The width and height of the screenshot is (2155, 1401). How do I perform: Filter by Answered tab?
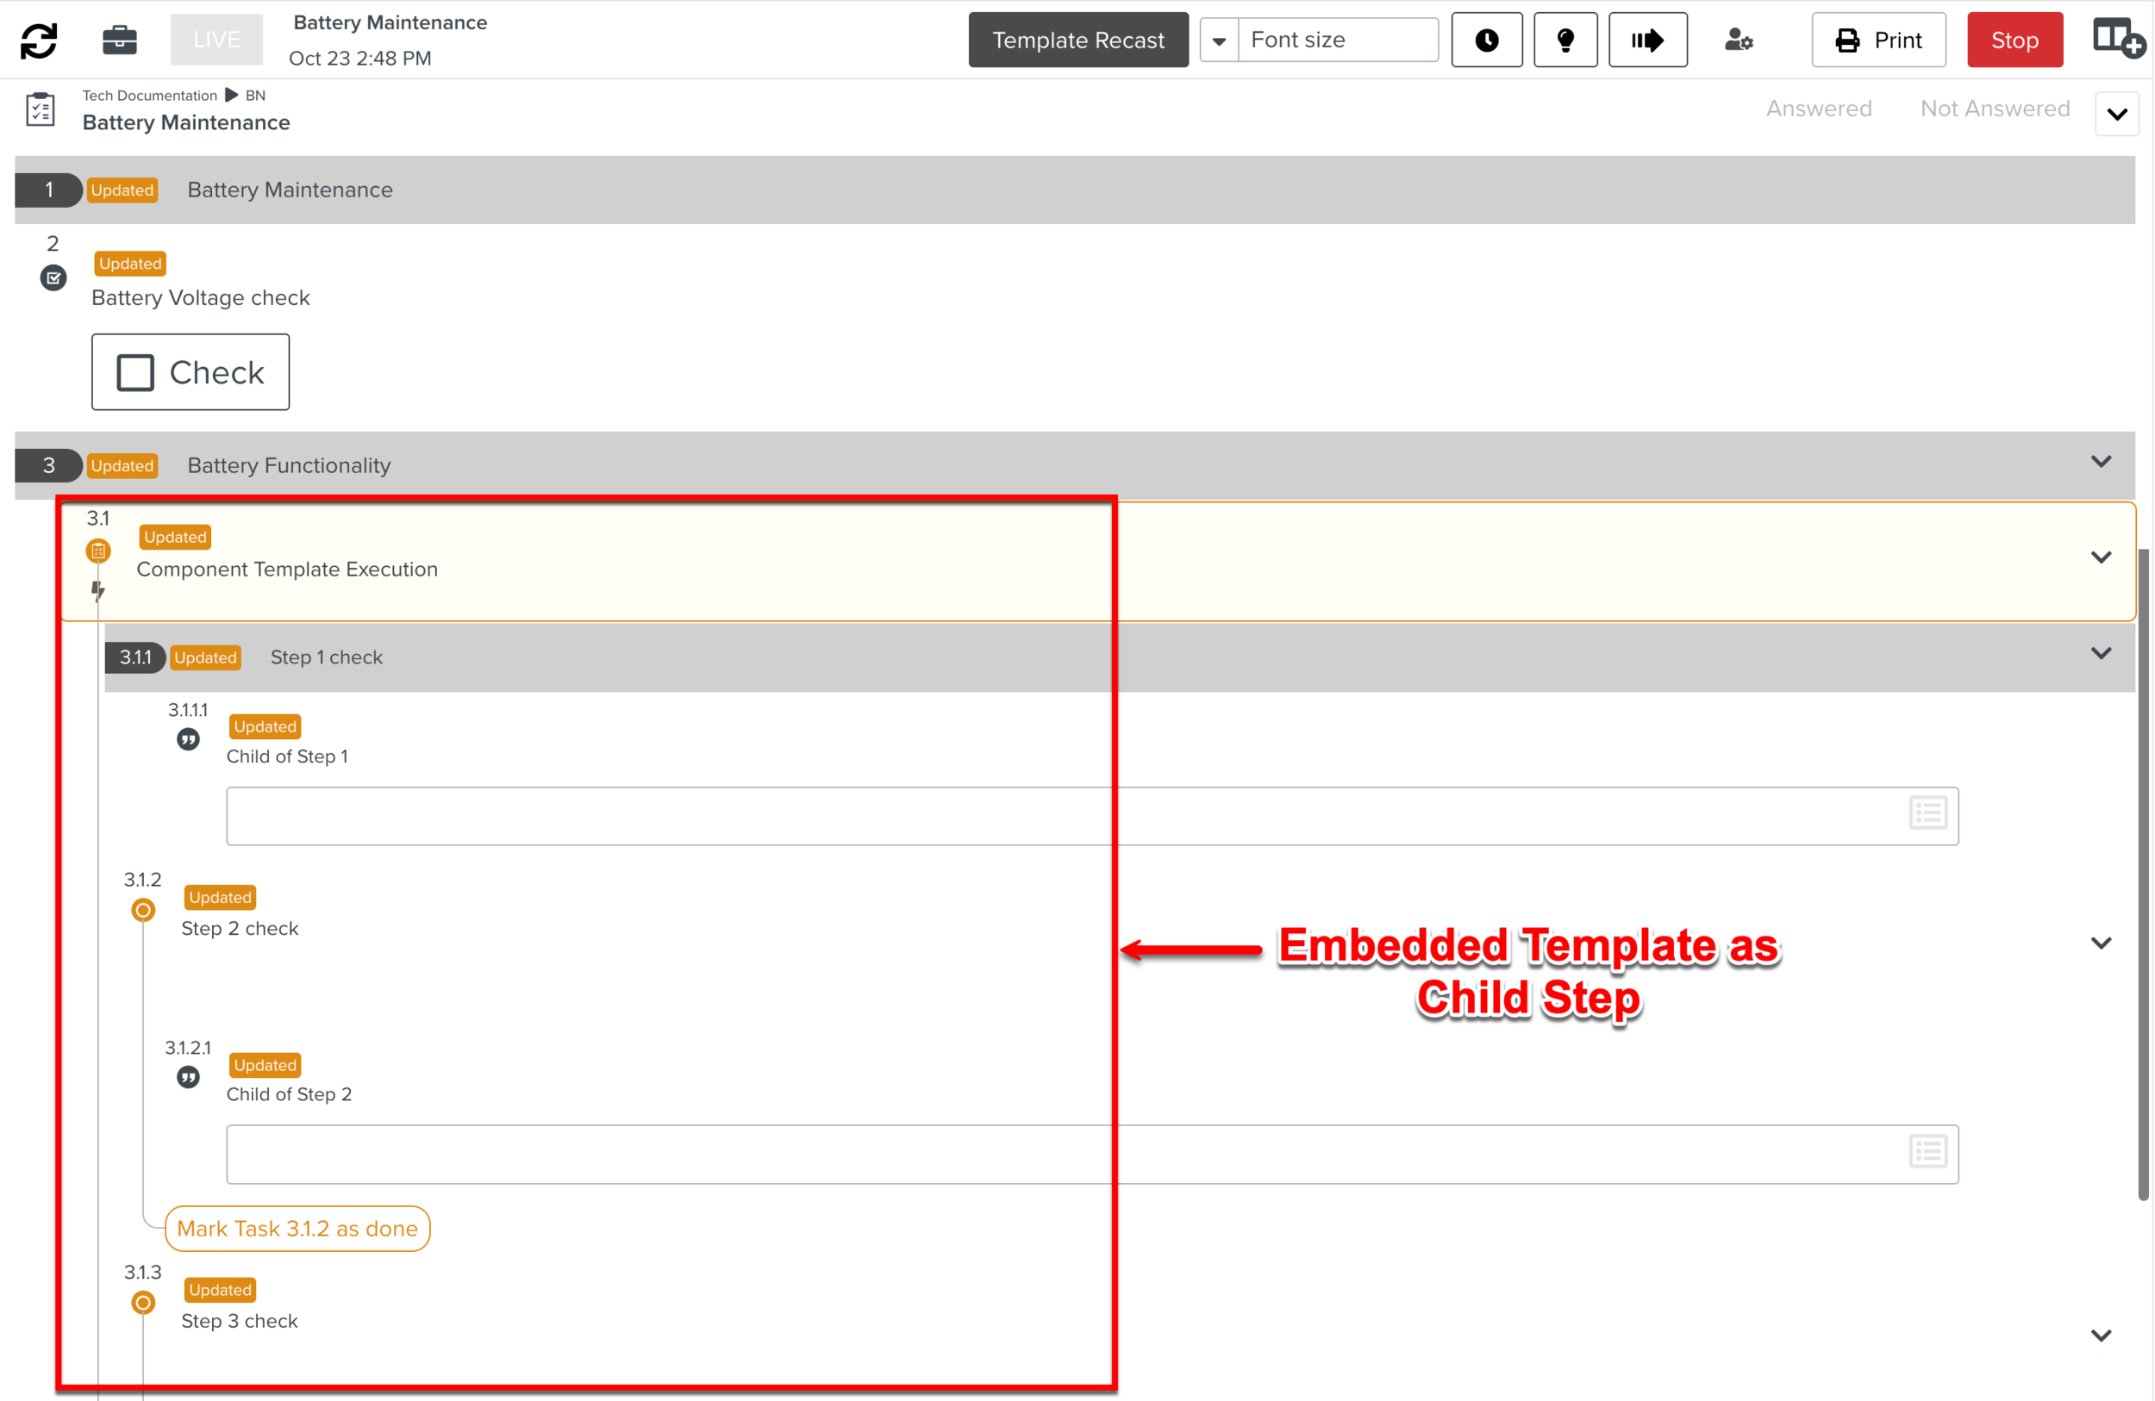(x=1818, y=109)
